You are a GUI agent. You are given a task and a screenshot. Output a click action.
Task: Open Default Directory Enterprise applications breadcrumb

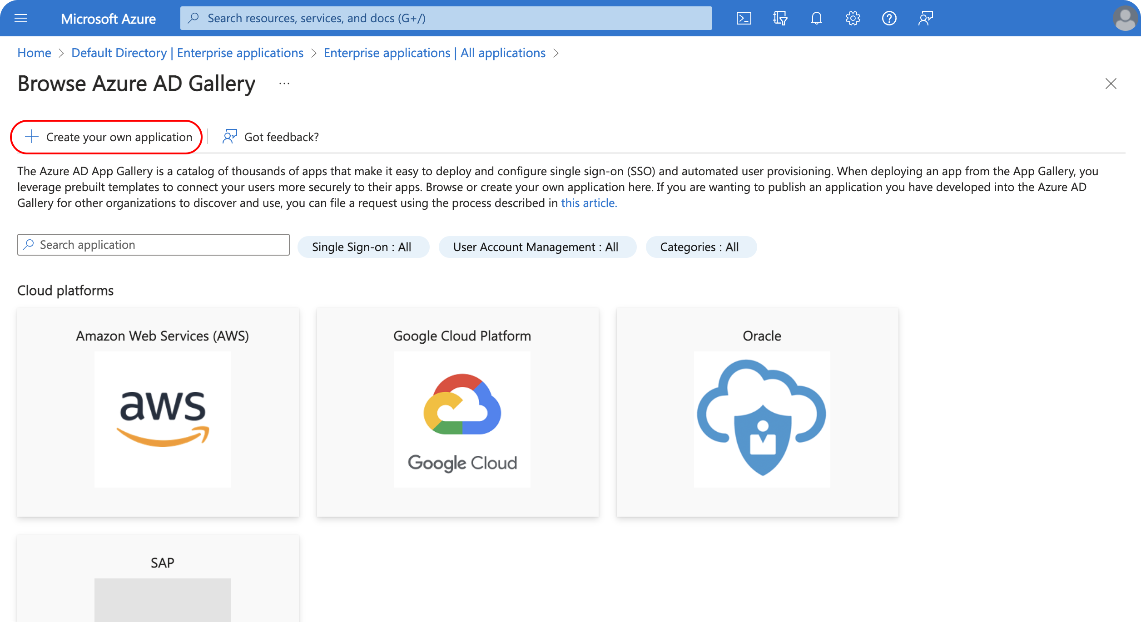[x=187, y=53]
